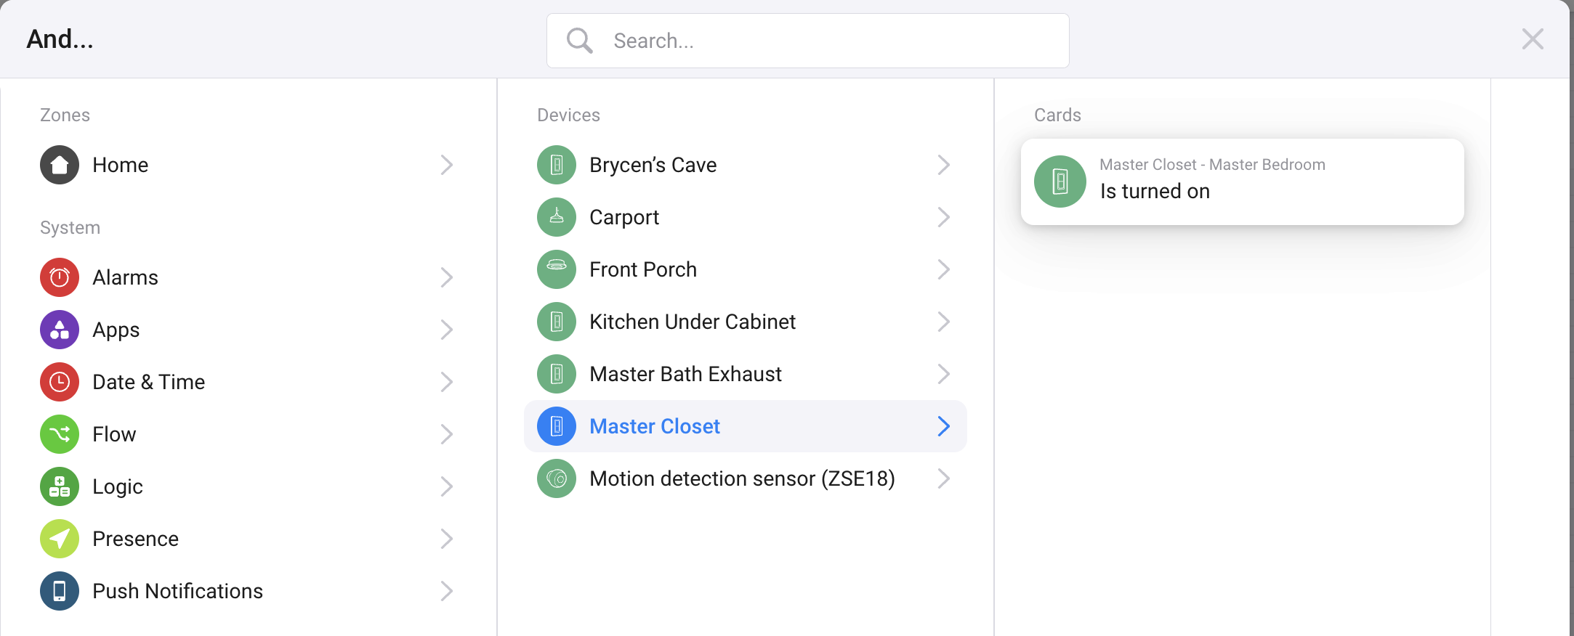This screenshot has height=636, width=1574.
Task: Click the Presence location arrow icon
Action: (x=60, y=539)
